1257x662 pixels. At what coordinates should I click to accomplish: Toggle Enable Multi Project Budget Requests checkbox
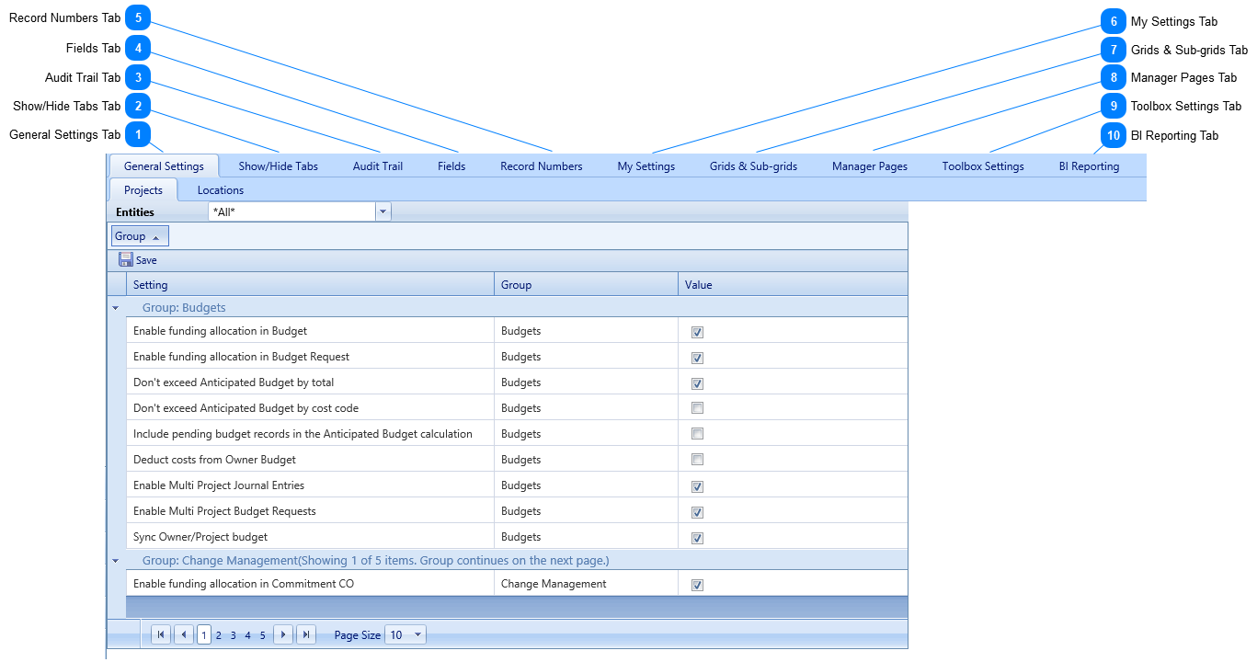pyautogui.click(x=697, y=512)
